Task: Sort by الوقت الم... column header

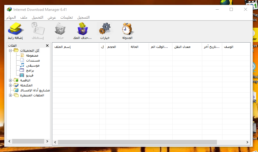Action: click(161, 47)
